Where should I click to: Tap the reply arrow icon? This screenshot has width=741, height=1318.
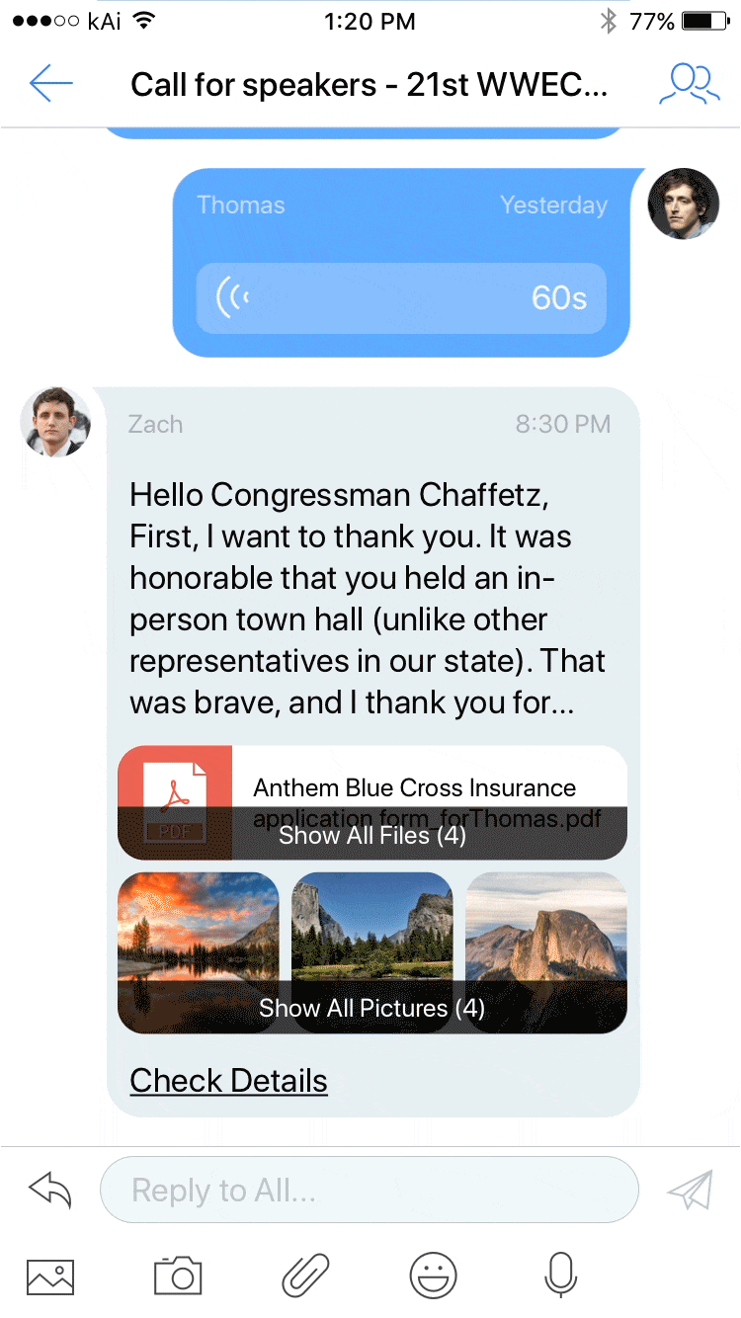click(x=51, y=1190)
